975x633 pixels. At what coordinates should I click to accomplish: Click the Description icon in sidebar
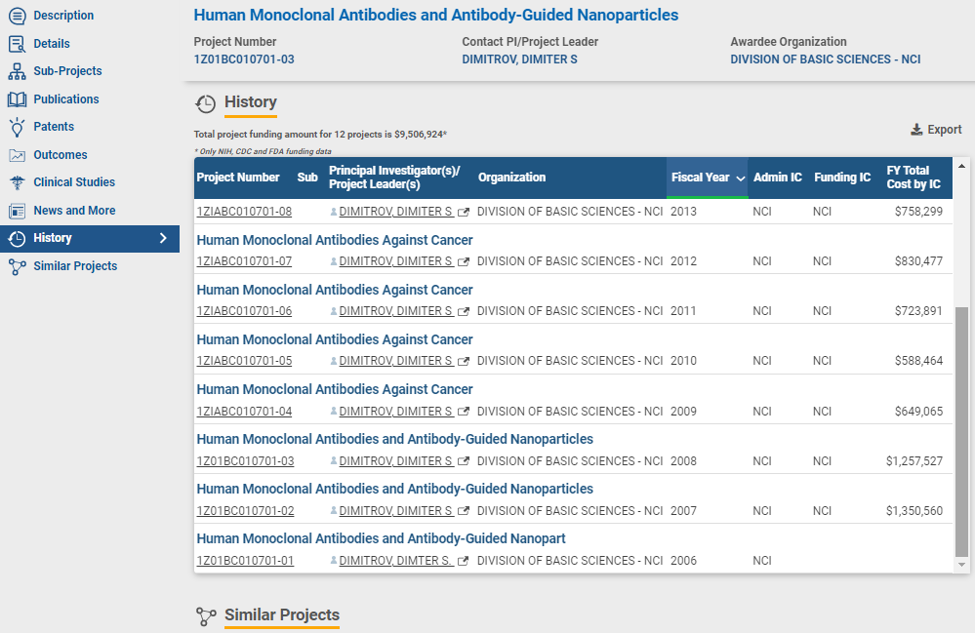click(17, 16)
